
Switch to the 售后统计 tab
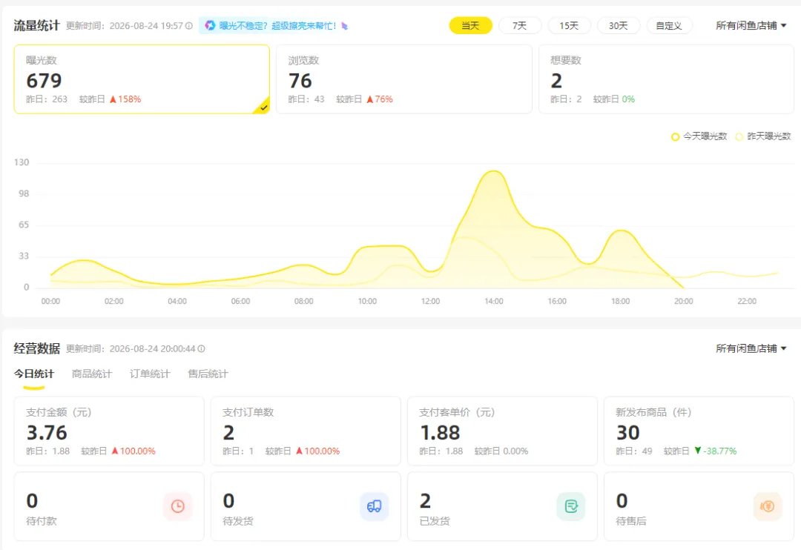click(x=208, y=374)
